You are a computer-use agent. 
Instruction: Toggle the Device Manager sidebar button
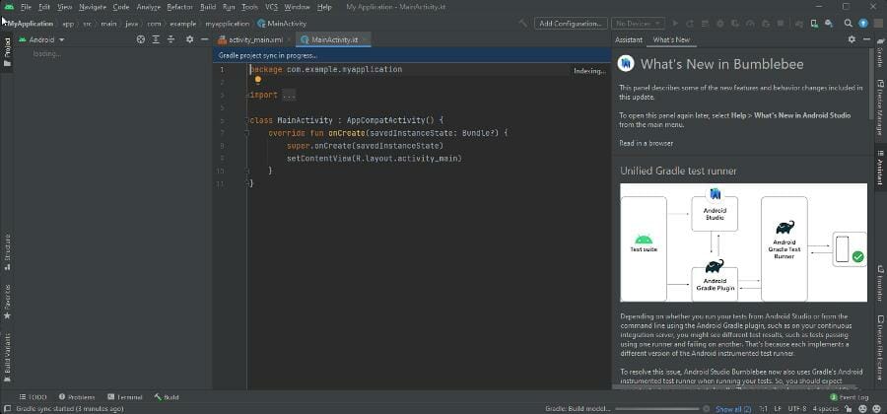point(880,106)
